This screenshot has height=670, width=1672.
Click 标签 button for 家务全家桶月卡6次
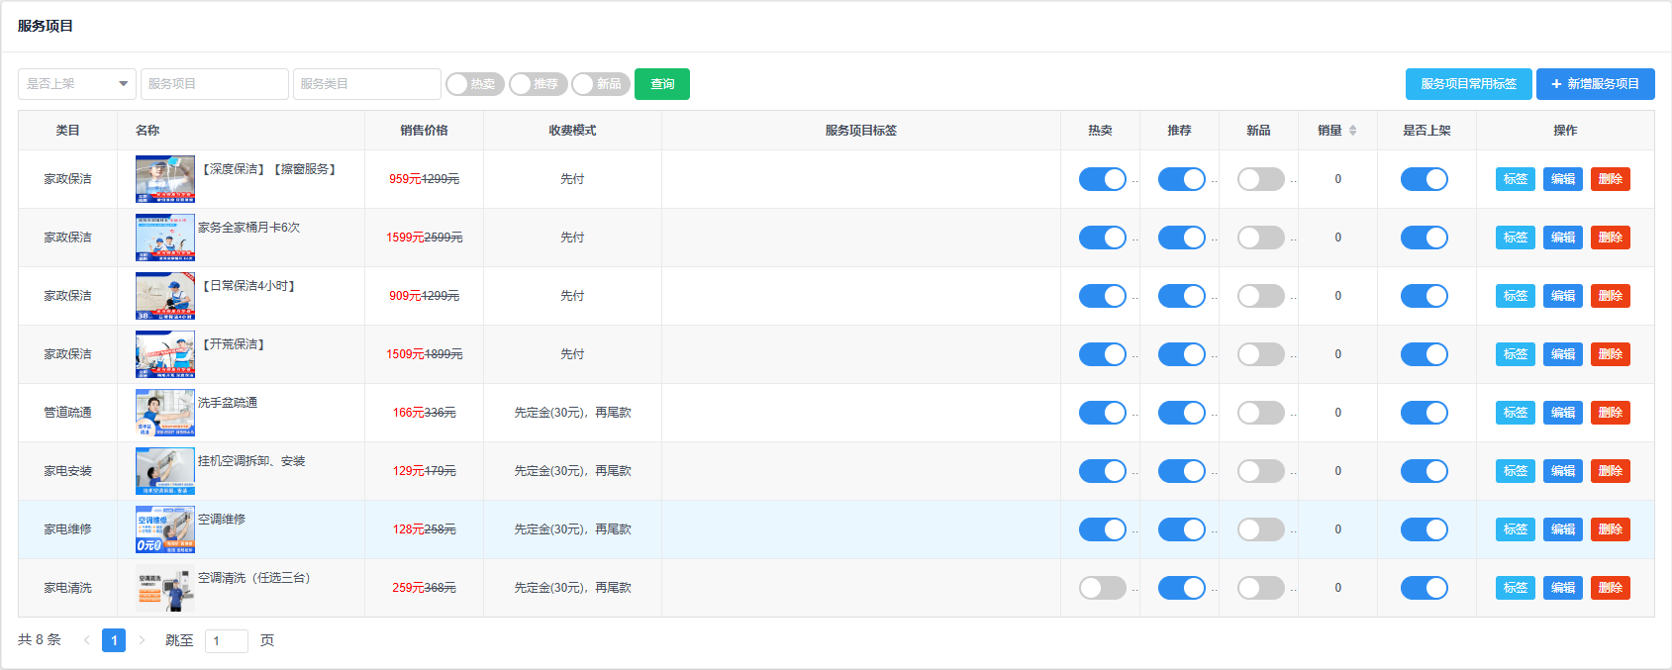(x=1515, y=238)
